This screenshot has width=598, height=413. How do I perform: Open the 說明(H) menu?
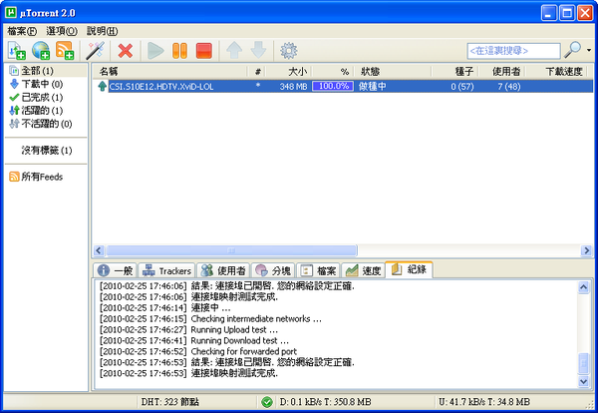pyautogui.click(x=102, y=31)
